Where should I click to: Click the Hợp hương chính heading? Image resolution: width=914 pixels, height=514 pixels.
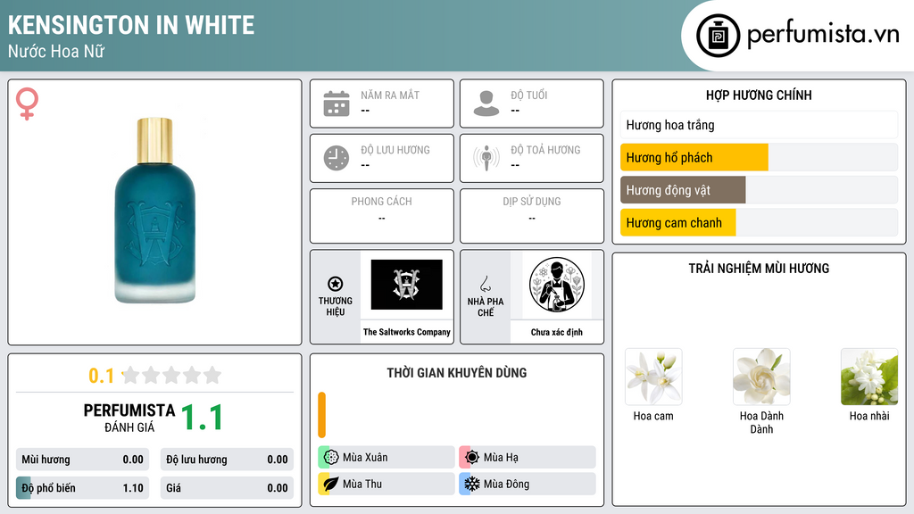pyautogui.click(x=759, y=95)
